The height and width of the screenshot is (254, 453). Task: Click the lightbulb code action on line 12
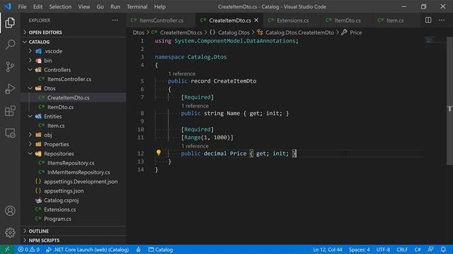point(159,152)
